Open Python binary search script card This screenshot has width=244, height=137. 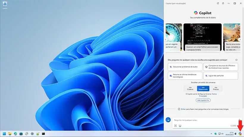point(202,37)
